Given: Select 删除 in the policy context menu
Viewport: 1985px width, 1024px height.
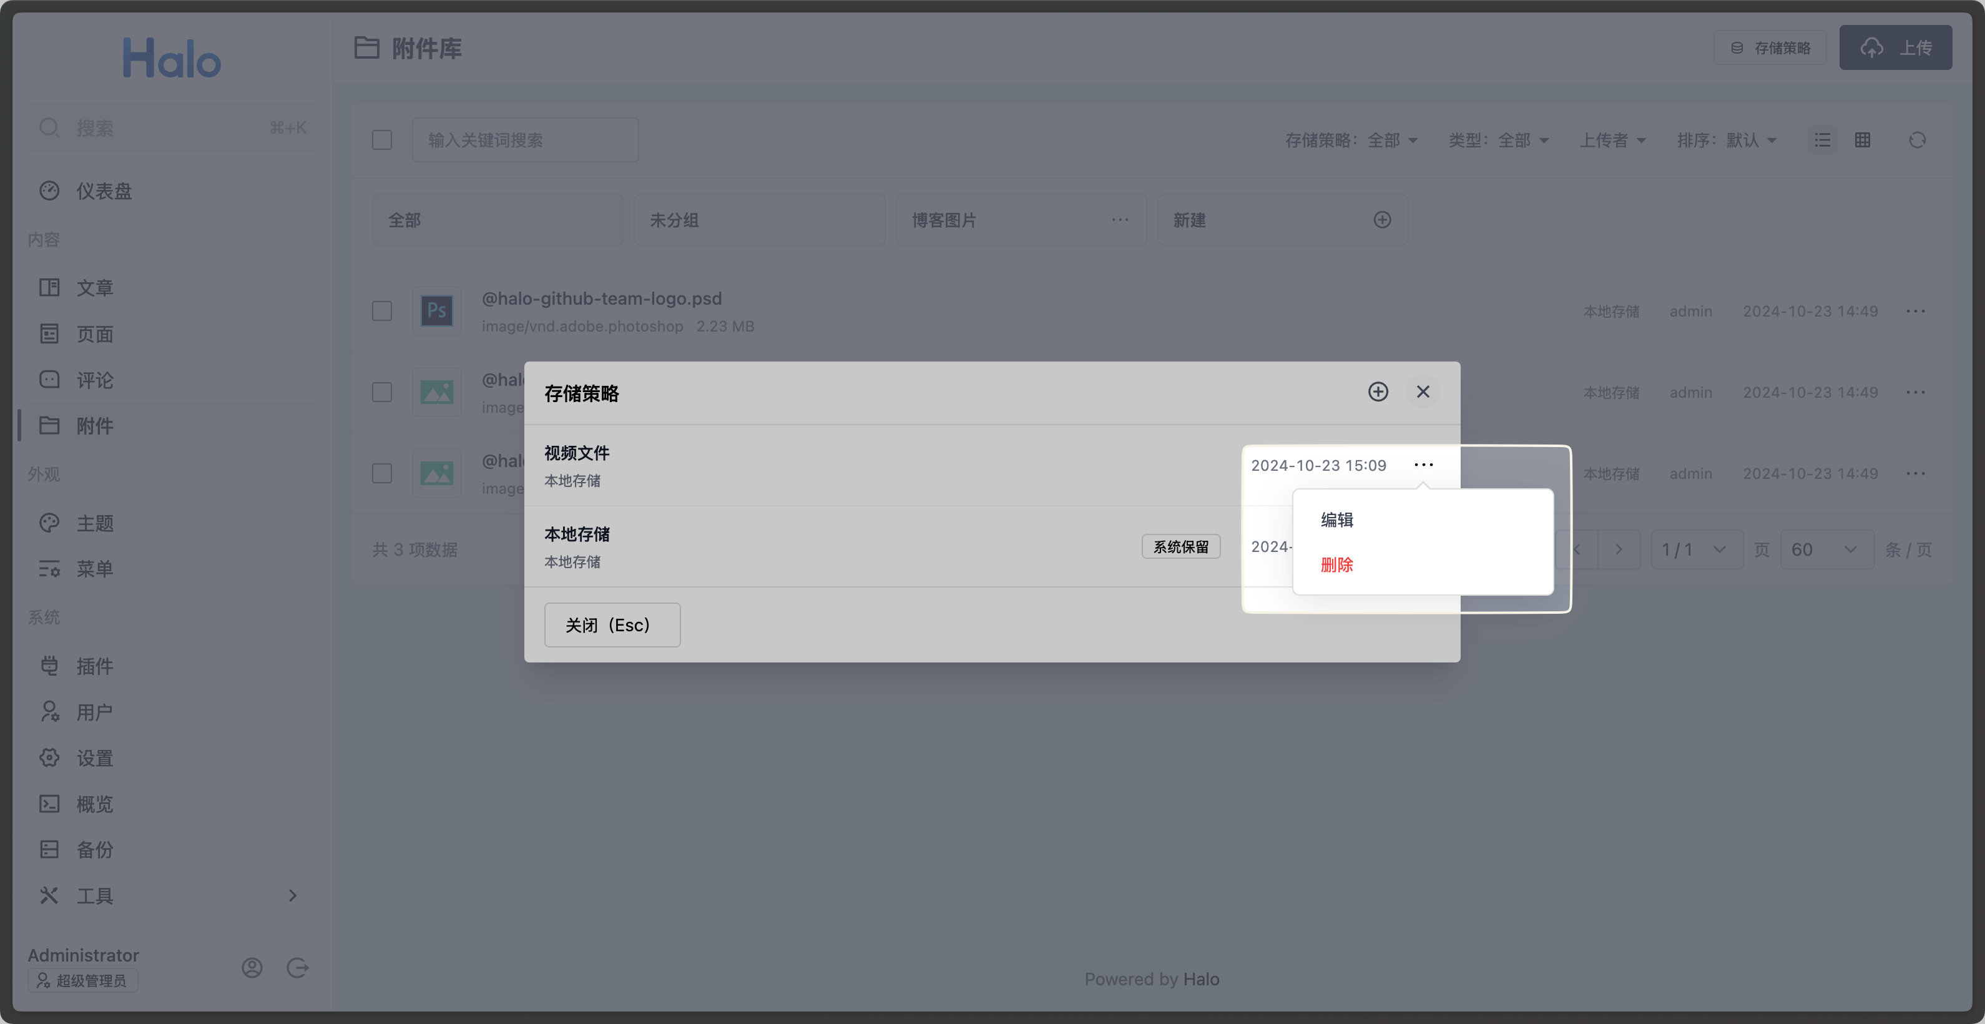Looking at the screenshot, I should pyautogui.click(x=1338, y=565).
